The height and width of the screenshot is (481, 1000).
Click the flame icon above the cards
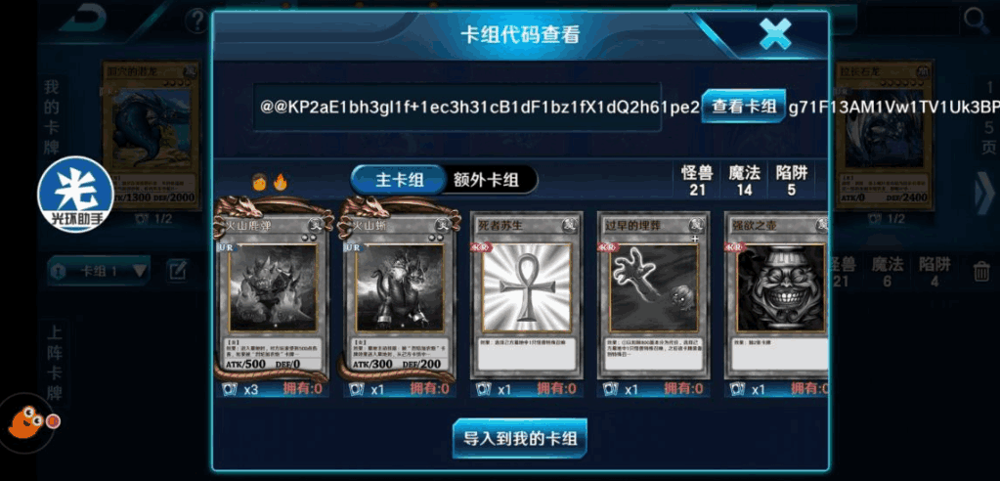point(280,183)
